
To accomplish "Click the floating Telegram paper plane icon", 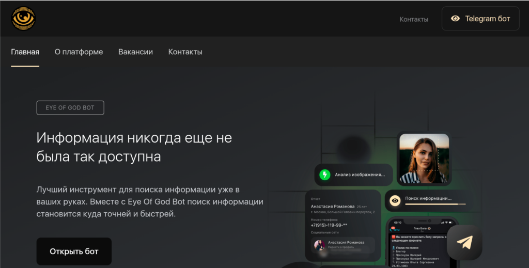I will coord(464,242).
